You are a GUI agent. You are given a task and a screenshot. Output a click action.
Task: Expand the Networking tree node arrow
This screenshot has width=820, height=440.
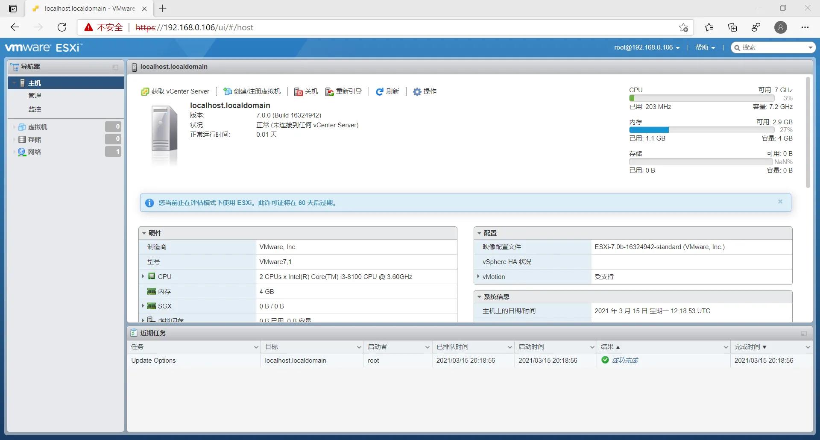14,152
